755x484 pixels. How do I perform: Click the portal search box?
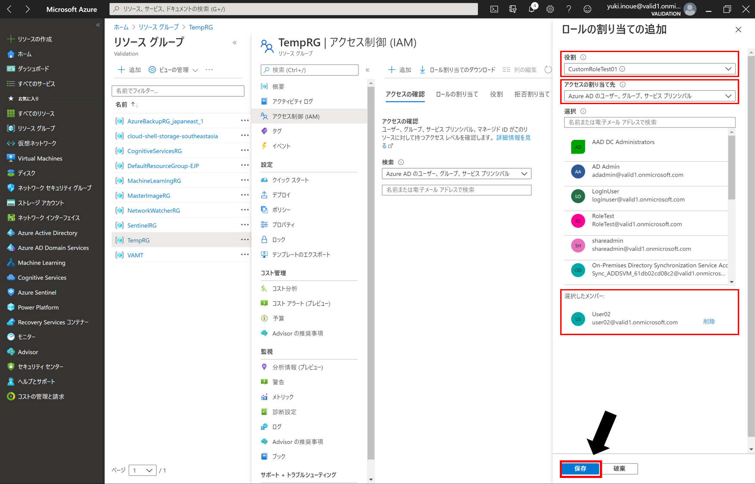click(x=294, y=9)
